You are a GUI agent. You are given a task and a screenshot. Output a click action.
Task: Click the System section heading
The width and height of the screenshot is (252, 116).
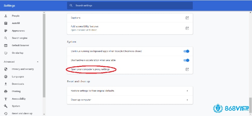point(72,42)
